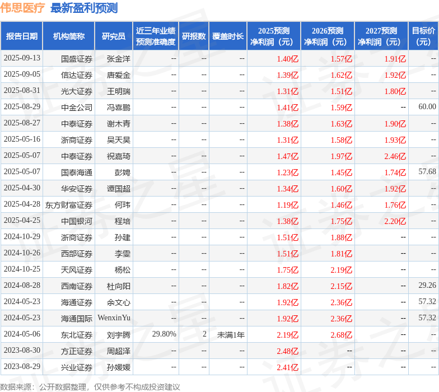439x392 pixels.
Task: Click the 近三年业绩预测准确度 column header
Action: point(156,36)
